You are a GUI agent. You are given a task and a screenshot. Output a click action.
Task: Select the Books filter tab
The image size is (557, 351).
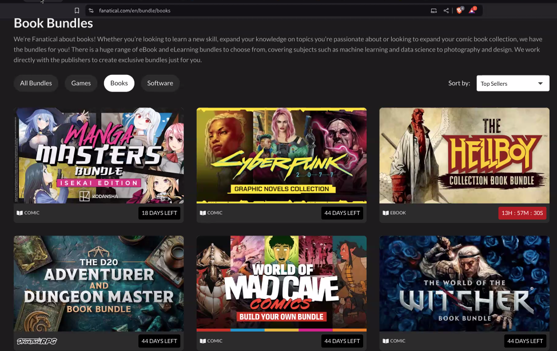pos(119,83)
